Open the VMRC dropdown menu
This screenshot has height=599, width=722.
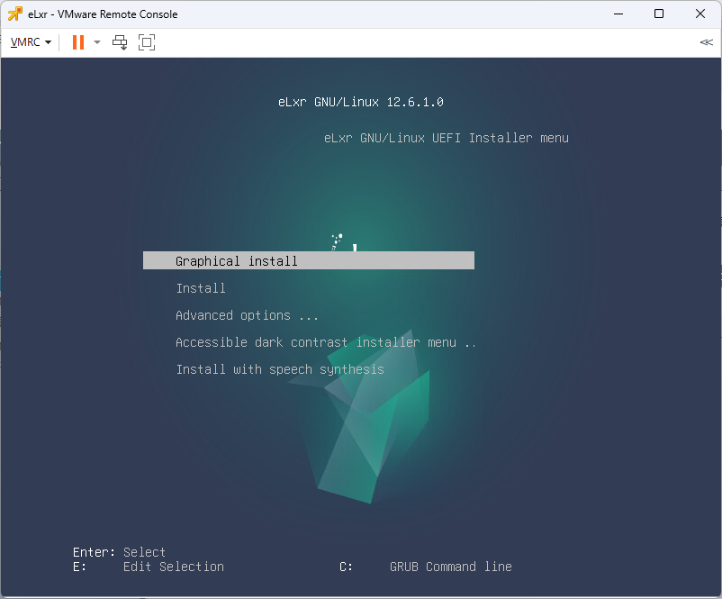[31, 42]
